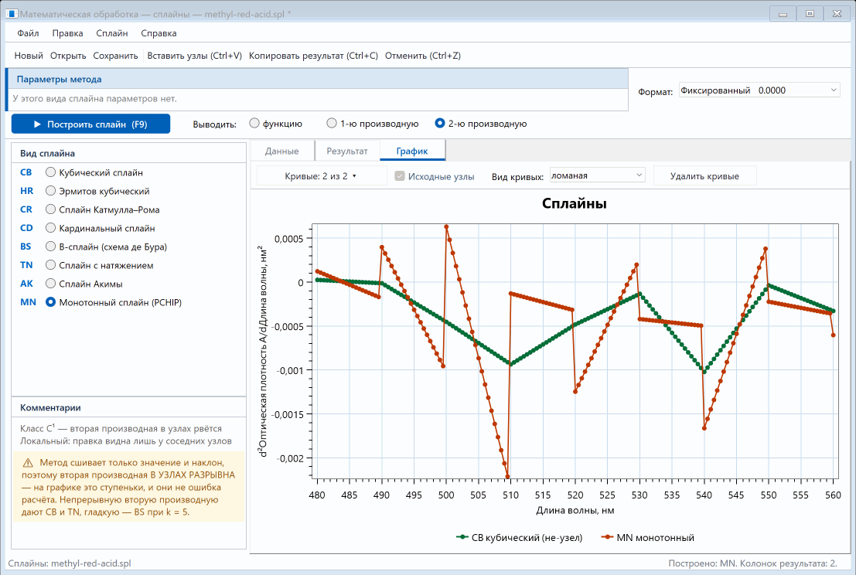Open the Формат combo box
Viewport: 856px width, 575px height.
[x=759, y=90]
